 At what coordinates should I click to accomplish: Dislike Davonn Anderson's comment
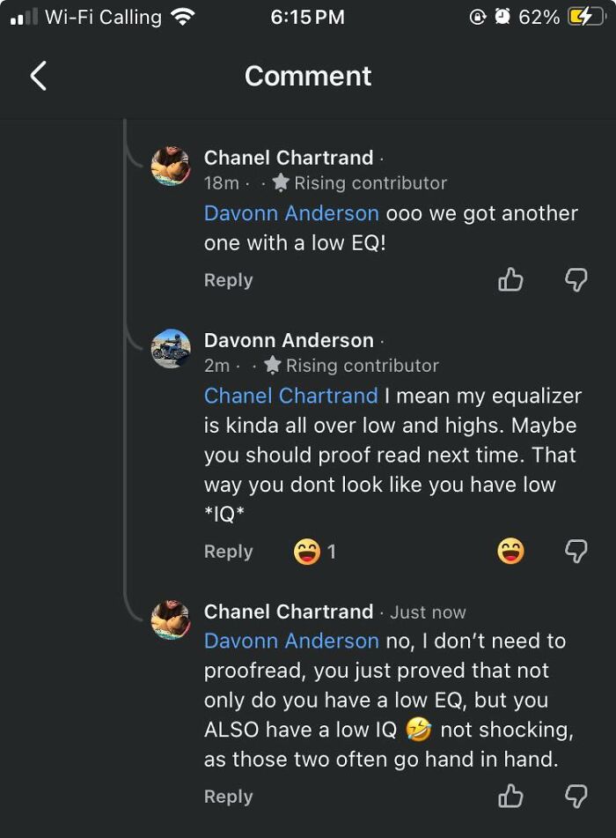[x=576, y=549]
